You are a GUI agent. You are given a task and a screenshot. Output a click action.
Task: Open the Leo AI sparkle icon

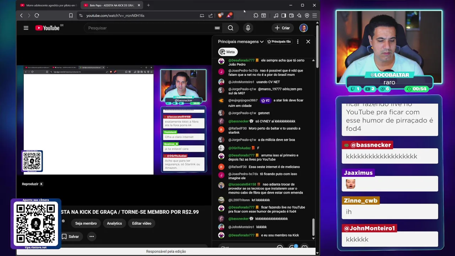point(299,15)
